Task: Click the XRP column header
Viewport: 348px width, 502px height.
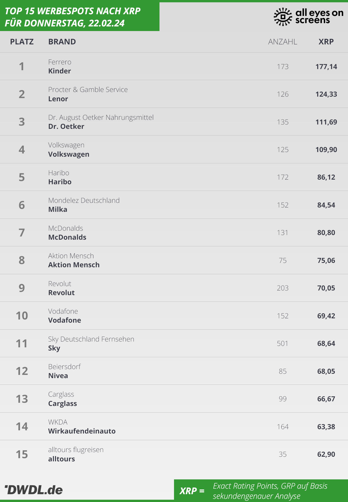Action: [x=326, y=42]
